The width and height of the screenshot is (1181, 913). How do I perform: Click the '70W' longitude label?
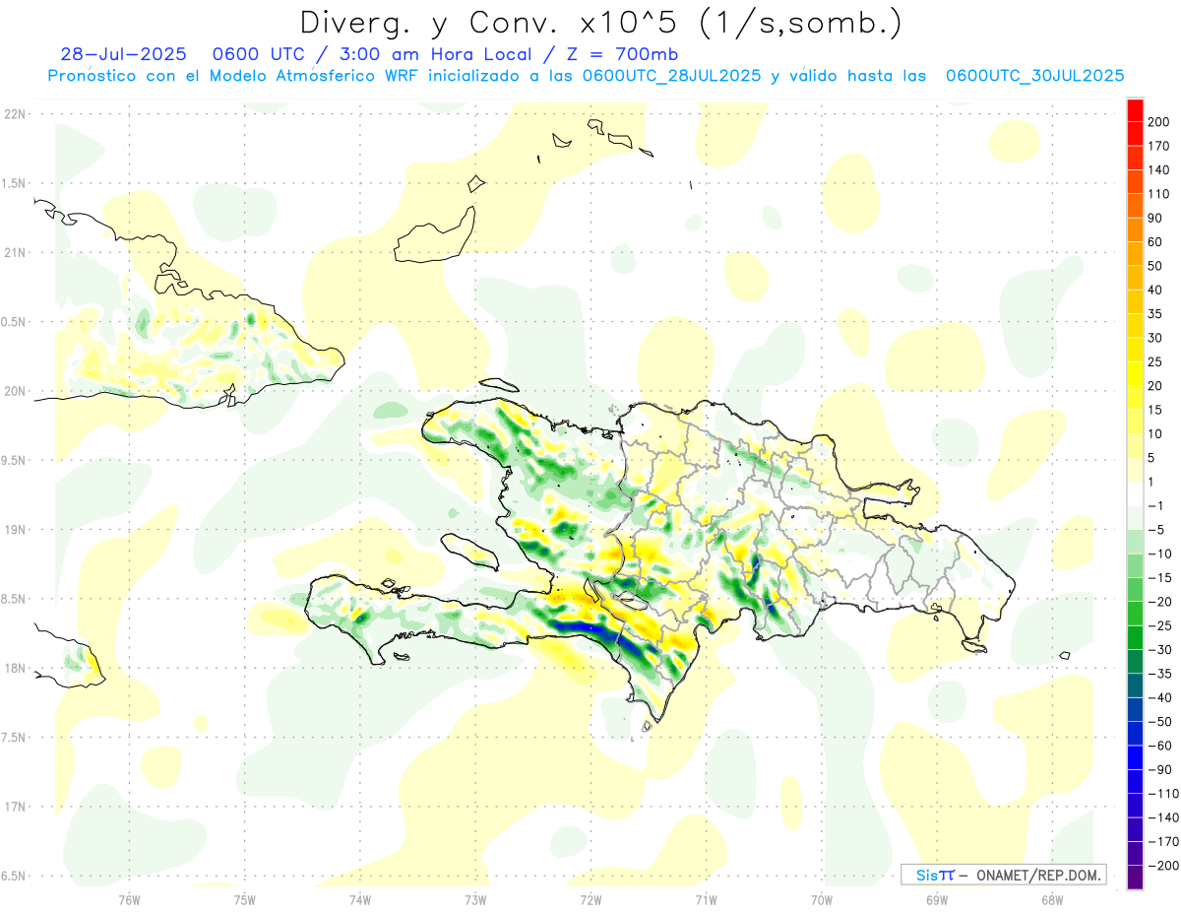pyautogui.click(x=822, y=899)
